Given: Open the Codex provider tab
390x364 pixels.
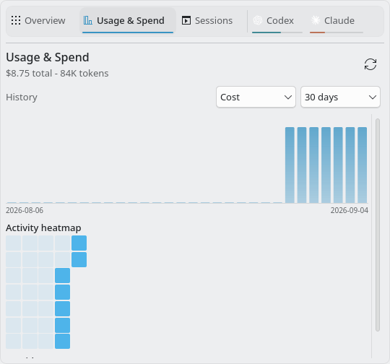Looking at the screenshot, I should 277,21.
